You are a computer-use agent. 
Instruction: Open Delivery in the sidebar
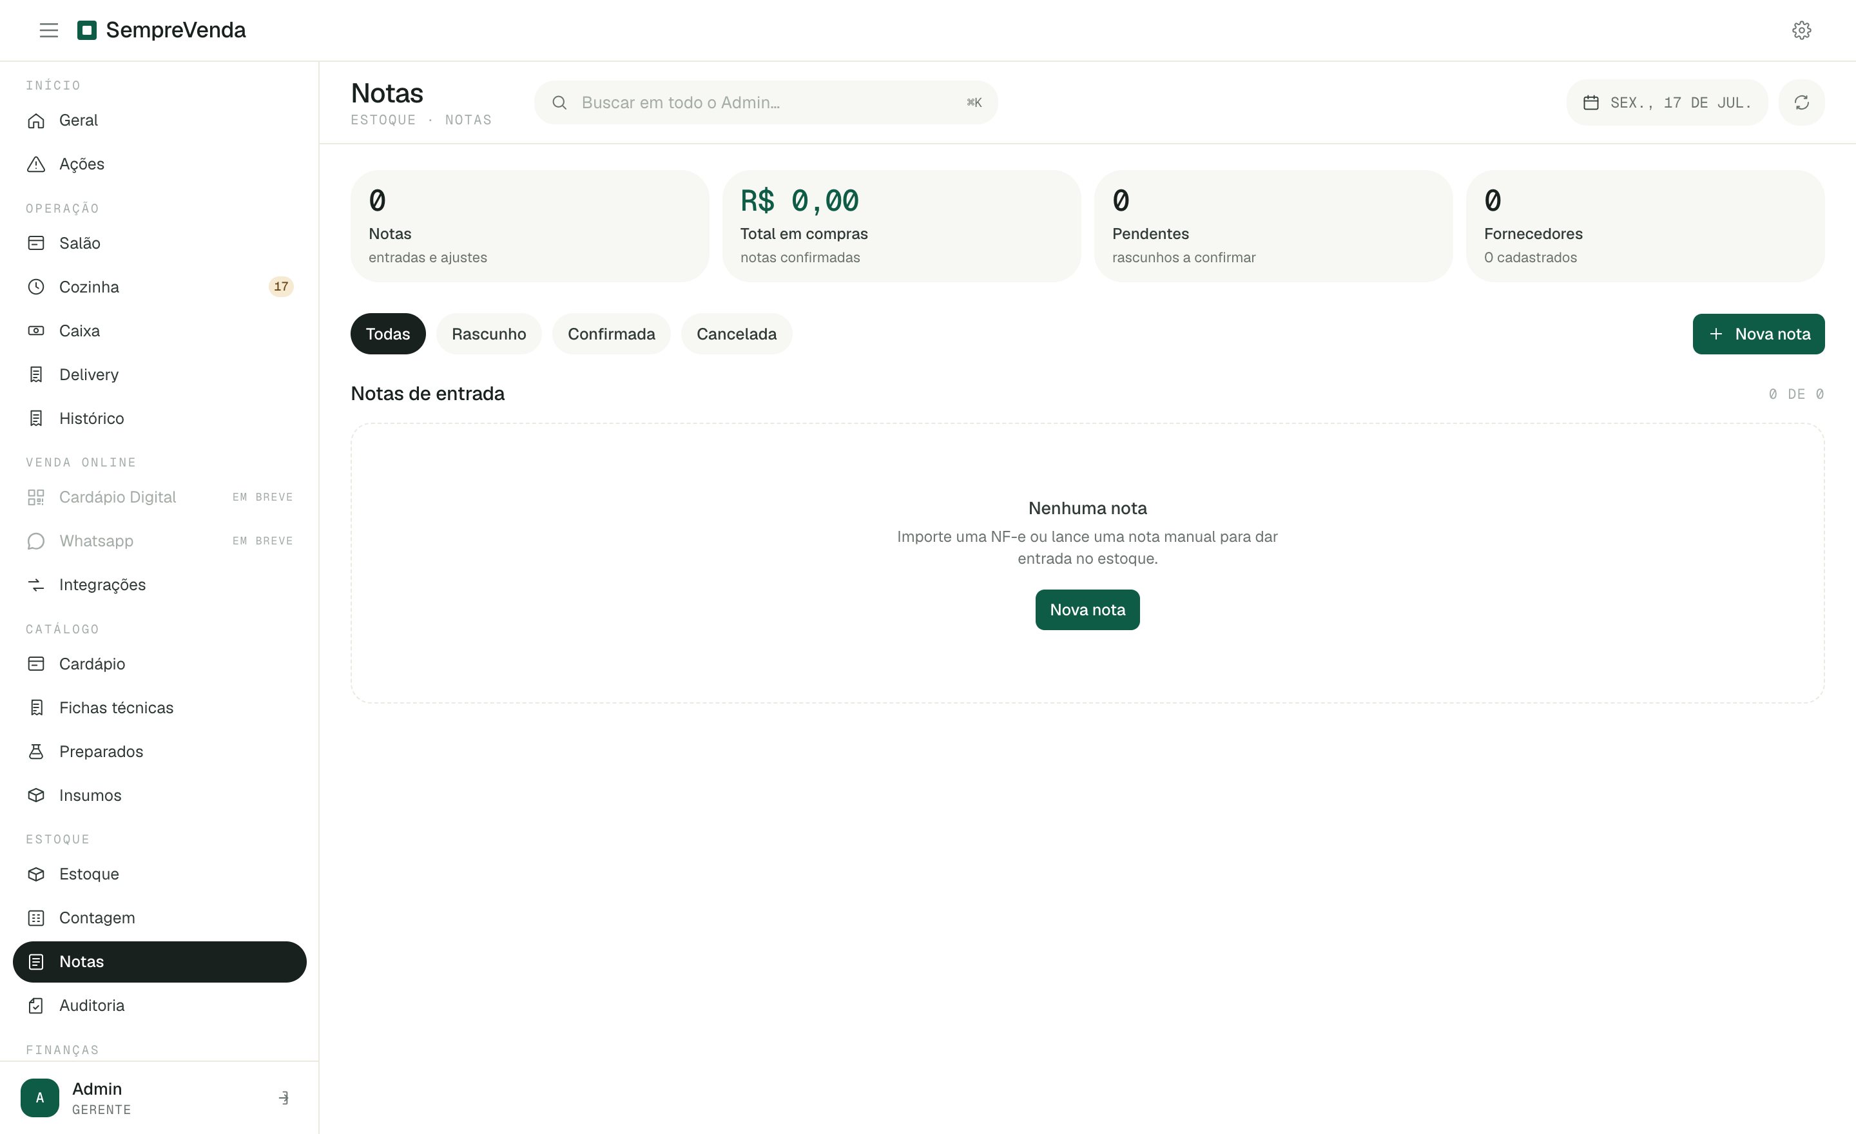pos(160,374)
